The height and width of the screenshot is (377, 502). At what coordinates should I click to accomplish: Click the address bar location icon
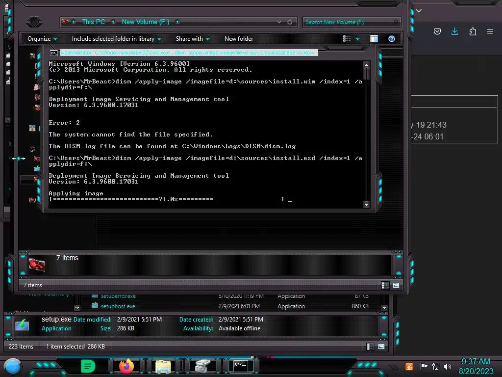click(65, 22)
